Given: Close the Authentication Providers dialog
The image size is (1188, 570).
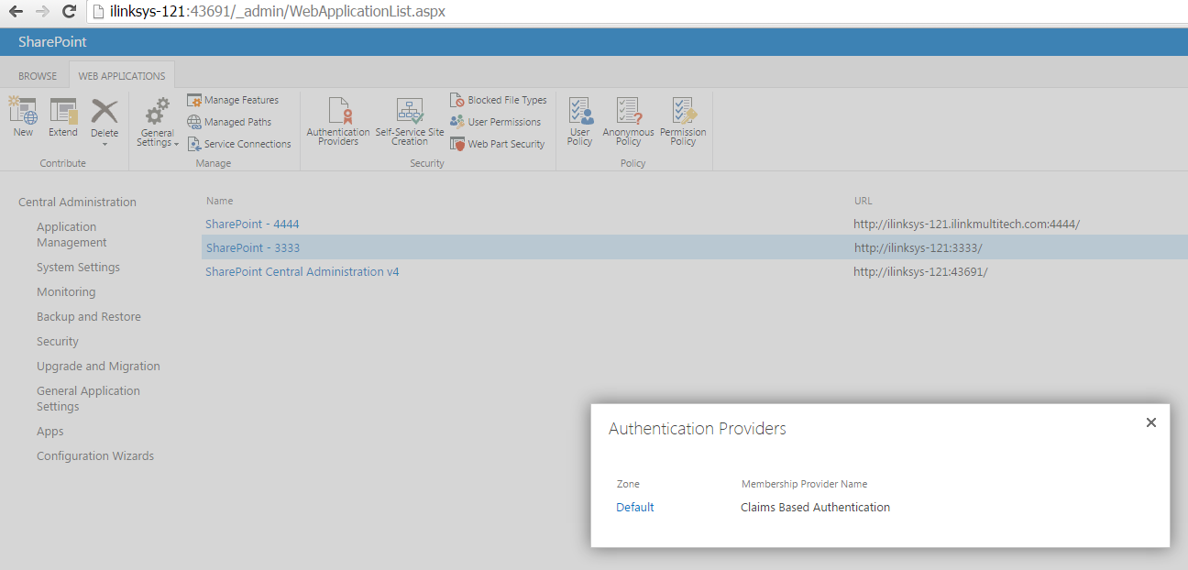Looking at the screenshot, I should (x=1151, y=422).
